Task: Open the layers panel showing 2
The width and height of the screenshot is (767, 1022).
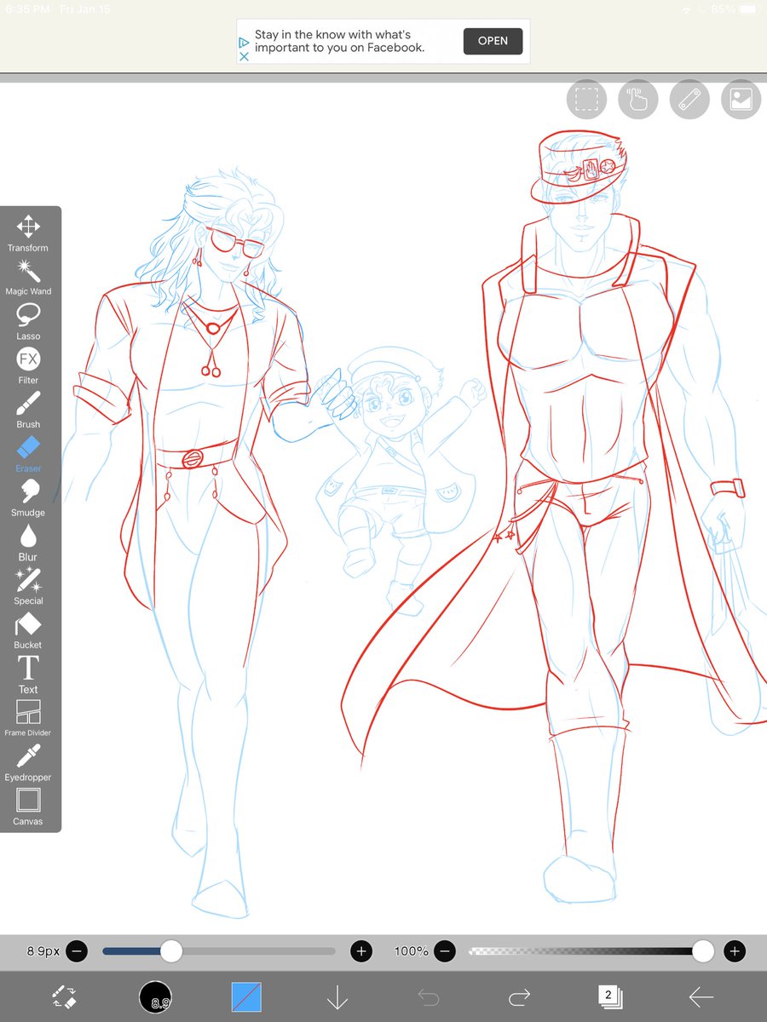Action: click(610, 996)
